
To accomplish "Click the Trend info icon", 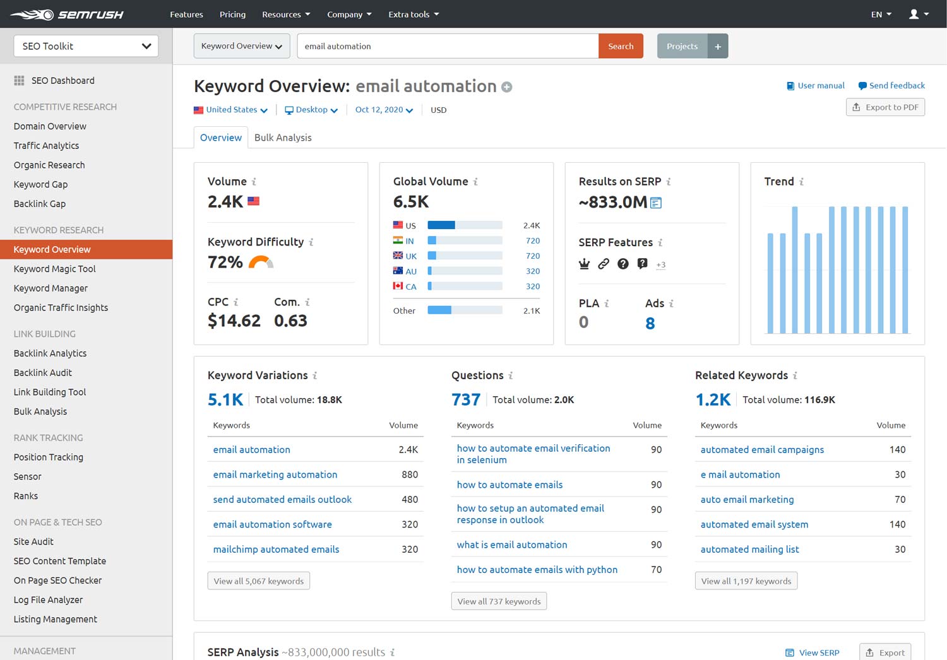I will coord(801,182).
